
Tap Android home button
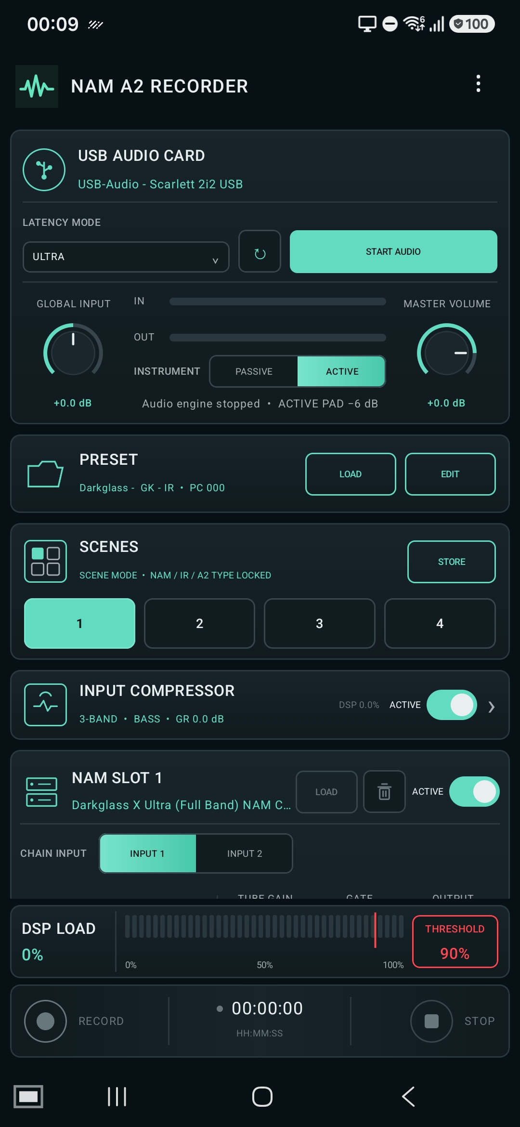tap(262, 1097)
